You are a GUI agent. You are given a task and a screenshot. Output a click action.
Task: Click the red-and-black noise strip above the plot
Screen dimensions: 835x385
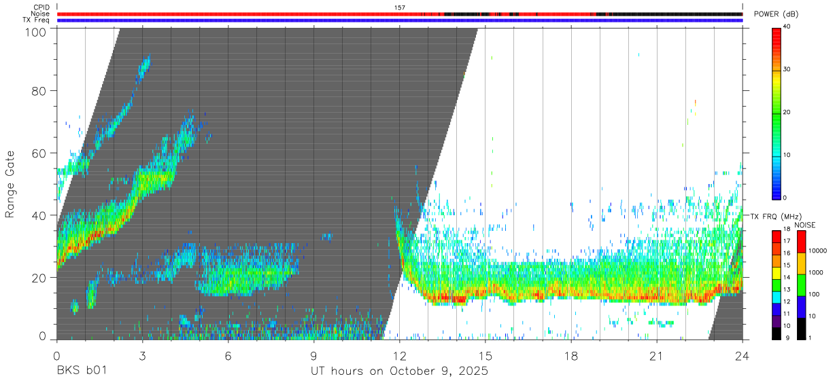click(400, 14)
